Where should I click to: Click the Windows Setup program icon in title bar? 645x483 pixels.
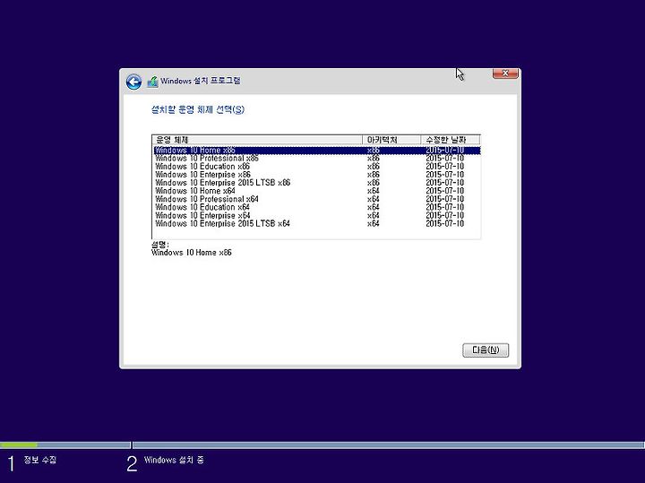pyautogui.click(x=152, y=82)
